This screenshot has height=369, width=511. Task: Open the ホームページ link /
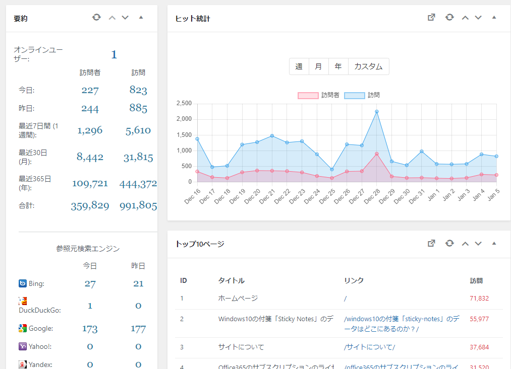click(x=345, y=299)
